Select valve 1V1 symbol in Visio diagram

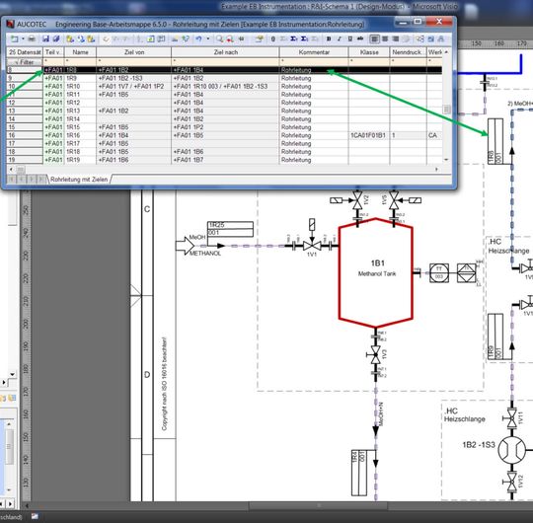(312, 246)
